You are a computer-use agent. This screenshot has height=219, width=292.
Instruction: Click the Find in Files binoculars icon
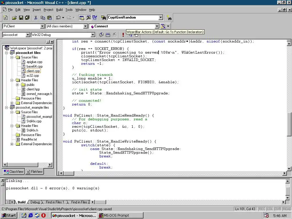coord(104,18)
